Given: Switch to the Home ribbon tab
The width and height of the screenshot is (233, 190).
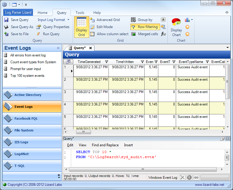Looking at the screenshot, I should tap(42, 13).
